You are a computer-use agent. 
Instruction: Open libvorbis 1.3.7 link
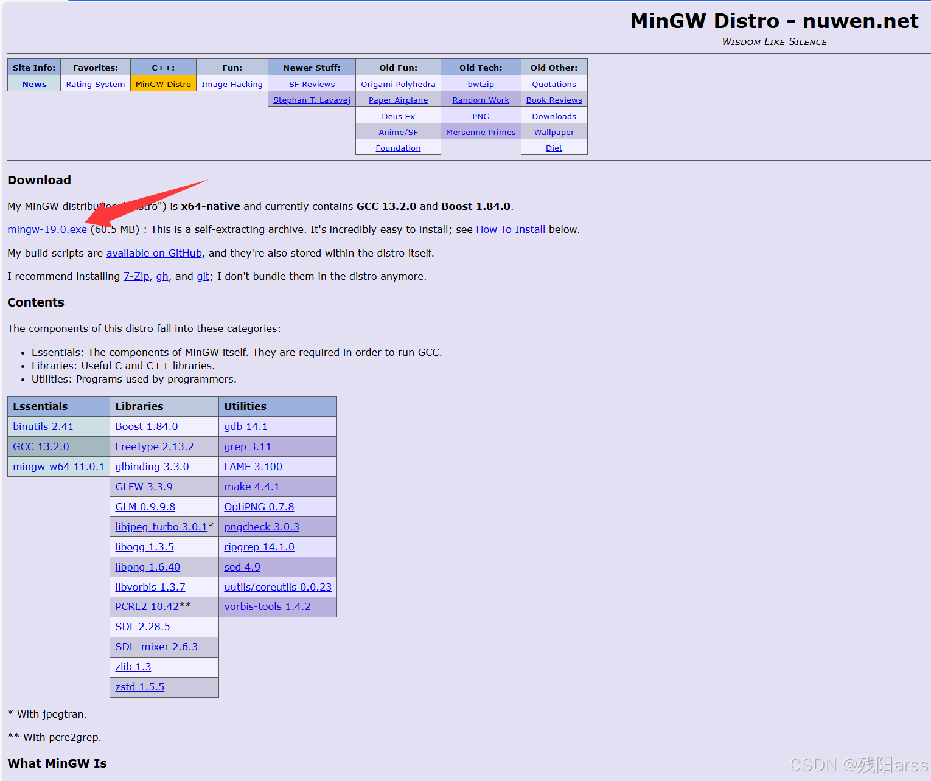(150, 587)
